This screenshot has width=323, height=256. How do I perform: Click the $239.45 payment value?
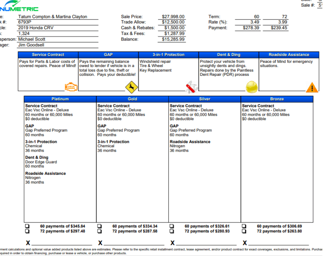pyautogui.click(x=279, y=28)
